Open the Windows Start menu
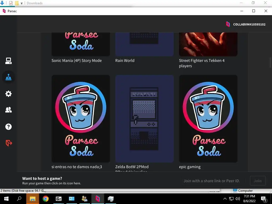This screenshot has height=204, width=272. pos(6,199)
